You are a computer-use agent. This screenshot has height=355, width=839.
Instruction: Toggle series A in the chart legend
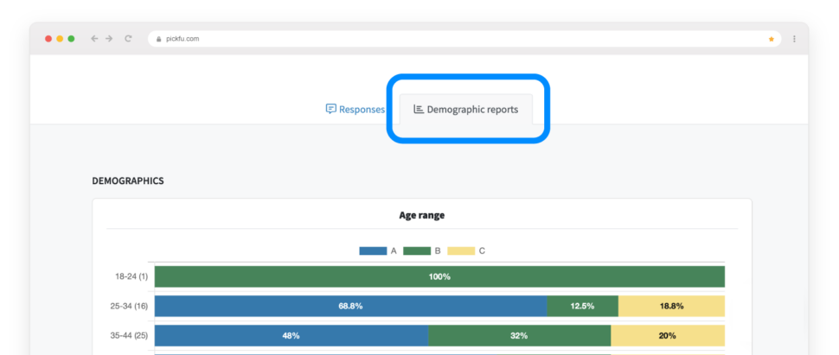point(378,250)
